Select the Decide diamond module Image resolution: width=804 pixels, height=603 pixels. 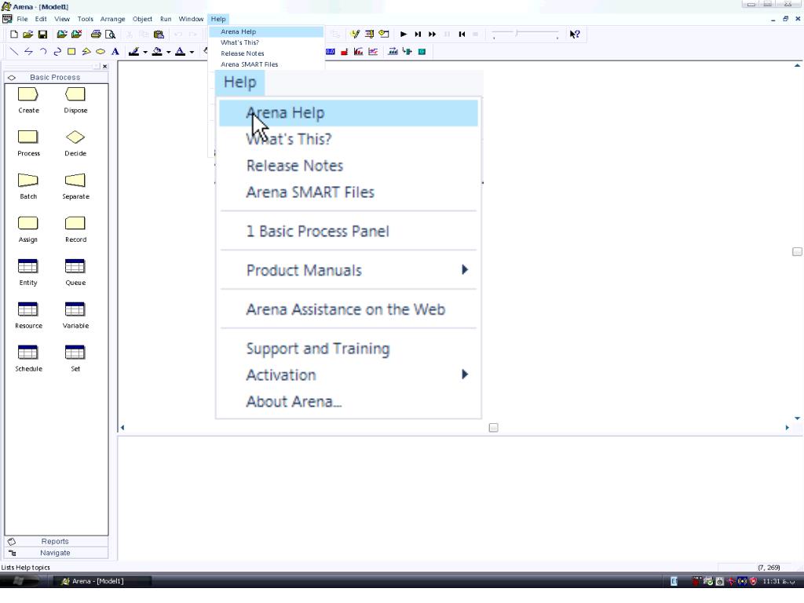[75, 143]
